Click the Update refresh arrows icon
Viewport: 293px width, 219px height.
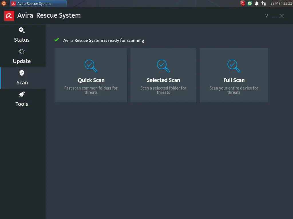[22, 52]
